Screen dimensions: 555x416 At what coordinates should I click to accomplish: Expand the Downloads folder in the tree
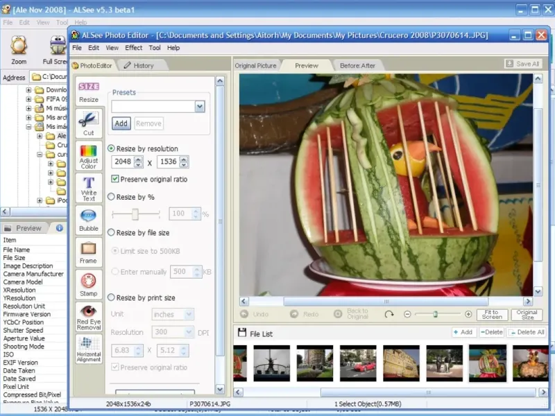tap(28, 90)
